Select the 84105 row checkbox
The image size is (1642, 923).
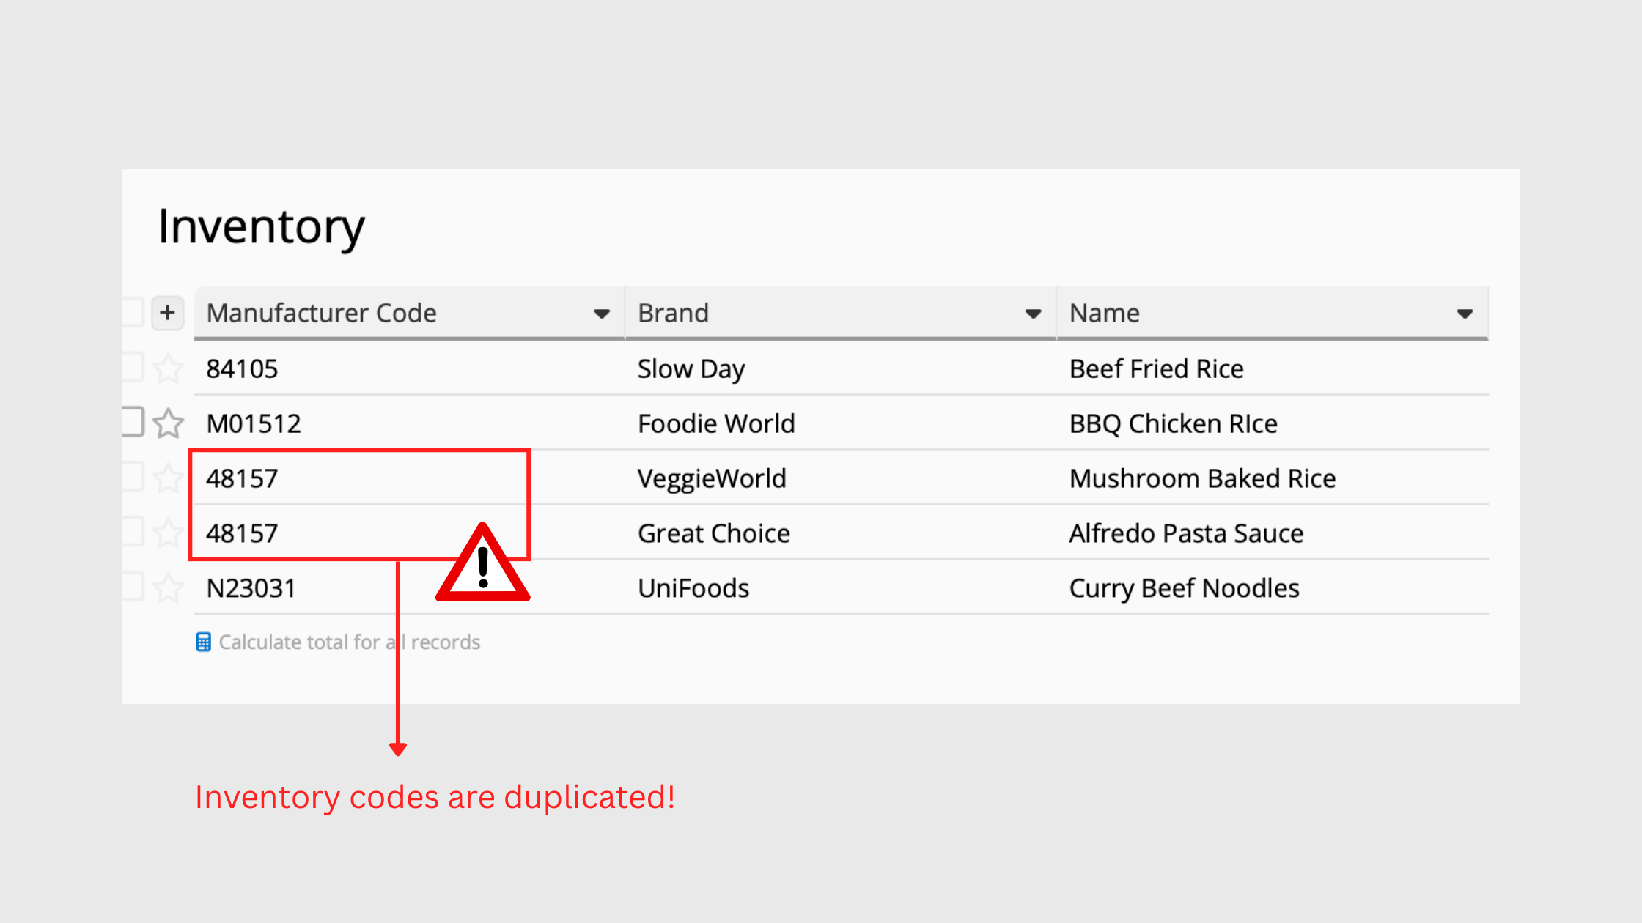pyautogui.click(x=132, y=366)
